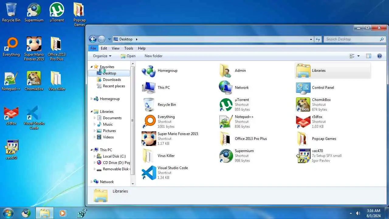Open recent pages dropdown next to Forward
The width and height of the screenshot is (389, 219).
point(109,39)
